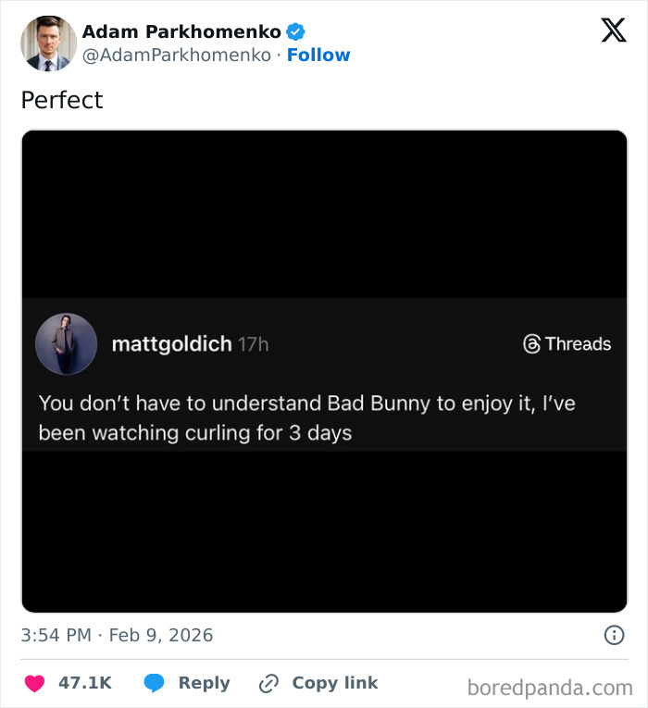Click the X logo icon

click(x=613, y=31)
